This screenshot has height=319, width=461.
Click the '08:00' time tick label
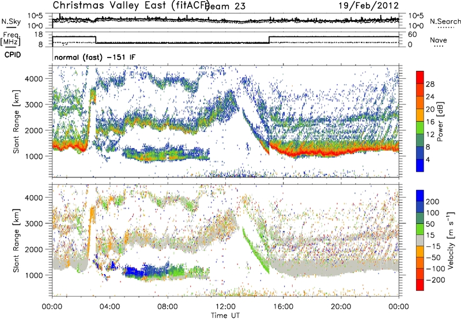(168, 307)
